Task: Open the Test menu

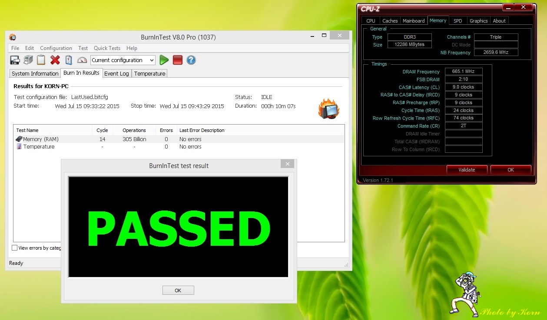Action: [83, 48]
